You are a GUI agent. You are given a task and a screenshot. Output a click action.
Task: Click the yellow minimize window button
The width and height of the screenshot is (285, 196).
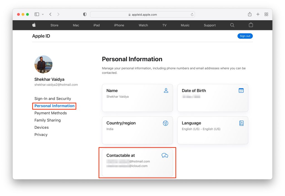pyautogui.click(x=23, y=14)
